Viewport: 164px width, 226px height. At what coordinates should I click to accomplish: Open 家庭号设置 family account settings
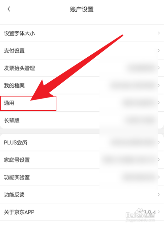pos(82,160)
